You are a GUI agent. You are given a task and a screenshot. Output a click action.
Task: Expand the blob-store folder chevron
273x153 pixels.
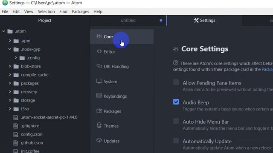pos(10,66)
